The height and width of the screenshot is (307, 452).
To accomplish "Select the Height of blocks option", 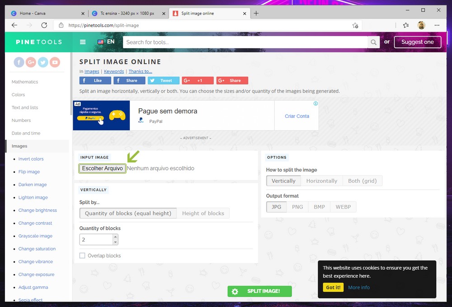I will (203, 213).
